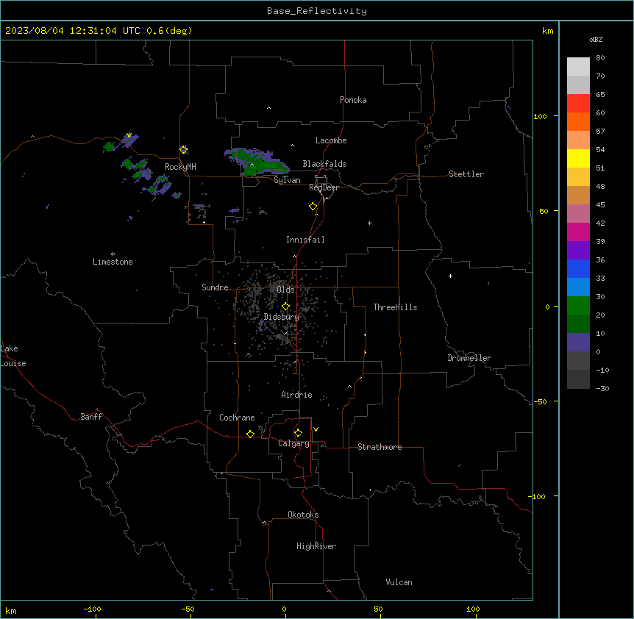Click the Lake Louise label
This screenshot has width=634, height=619.
tap(13, 356)
